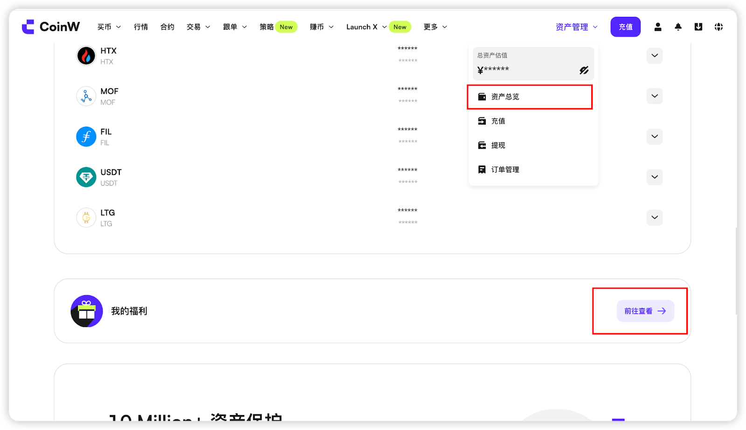Image resolution: width=746 pixels, height=430 pixels.
Task: Open the user profile icon
Action: tap(658, 27)
